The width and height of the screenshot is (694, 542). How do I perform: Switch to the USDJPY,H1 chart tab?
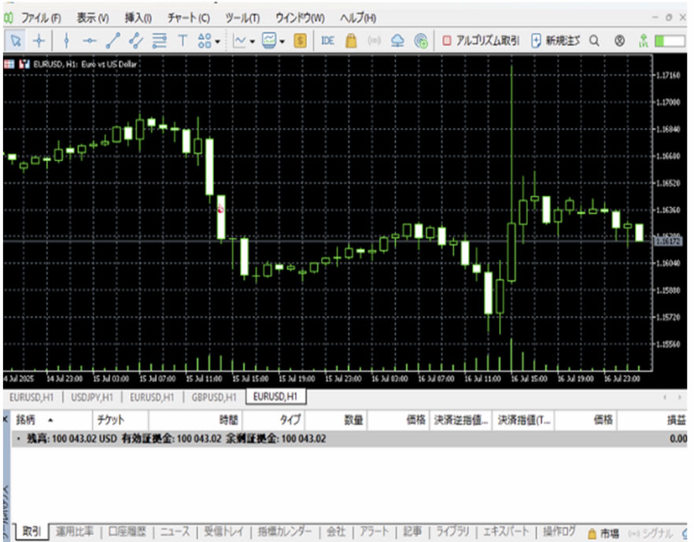coord(92,396)
